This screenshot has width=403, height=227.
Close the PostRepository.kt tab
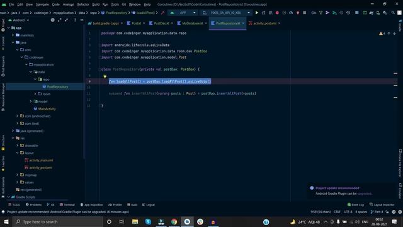[x=243, y=23]
